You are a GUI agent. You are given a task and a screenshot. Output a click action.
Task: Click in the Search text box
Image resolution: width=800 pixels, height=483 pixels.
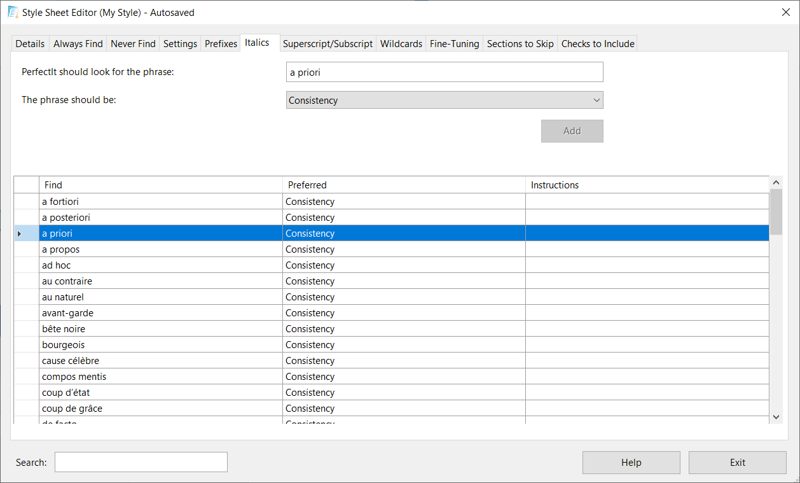[x=141, y=462]
